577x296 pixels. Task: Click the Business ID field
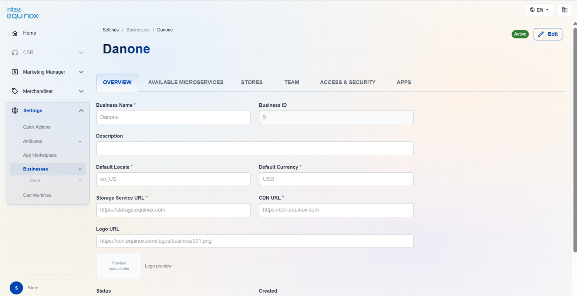coord(336,117)
